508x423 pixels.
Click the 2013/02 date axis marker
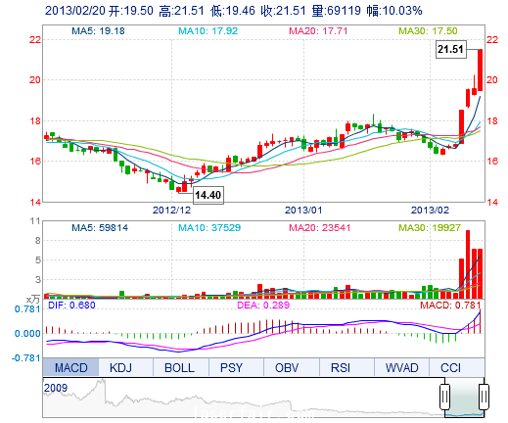(x=430, y=211)
